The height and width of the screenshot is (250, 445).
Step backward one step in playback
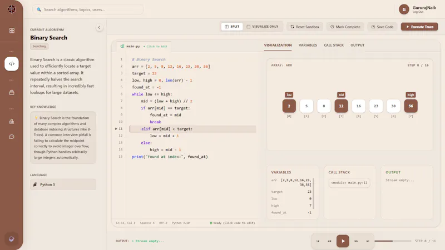click(329, 241)
